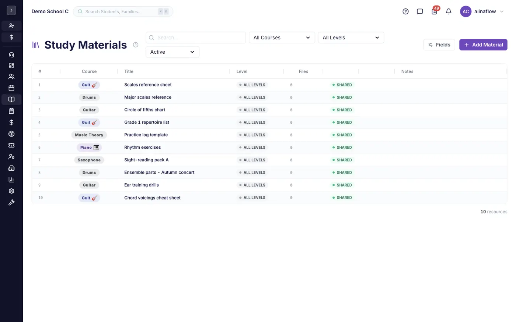This screenshot has height=322, width=516.
Task: Click the Piano course tag
Action: point(89,148)
